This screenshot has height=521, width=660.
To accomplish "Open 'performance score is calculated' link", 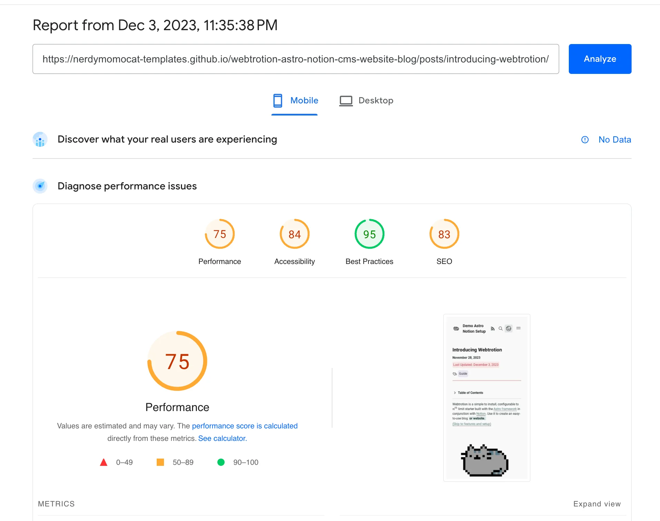I will click(245, 426).
